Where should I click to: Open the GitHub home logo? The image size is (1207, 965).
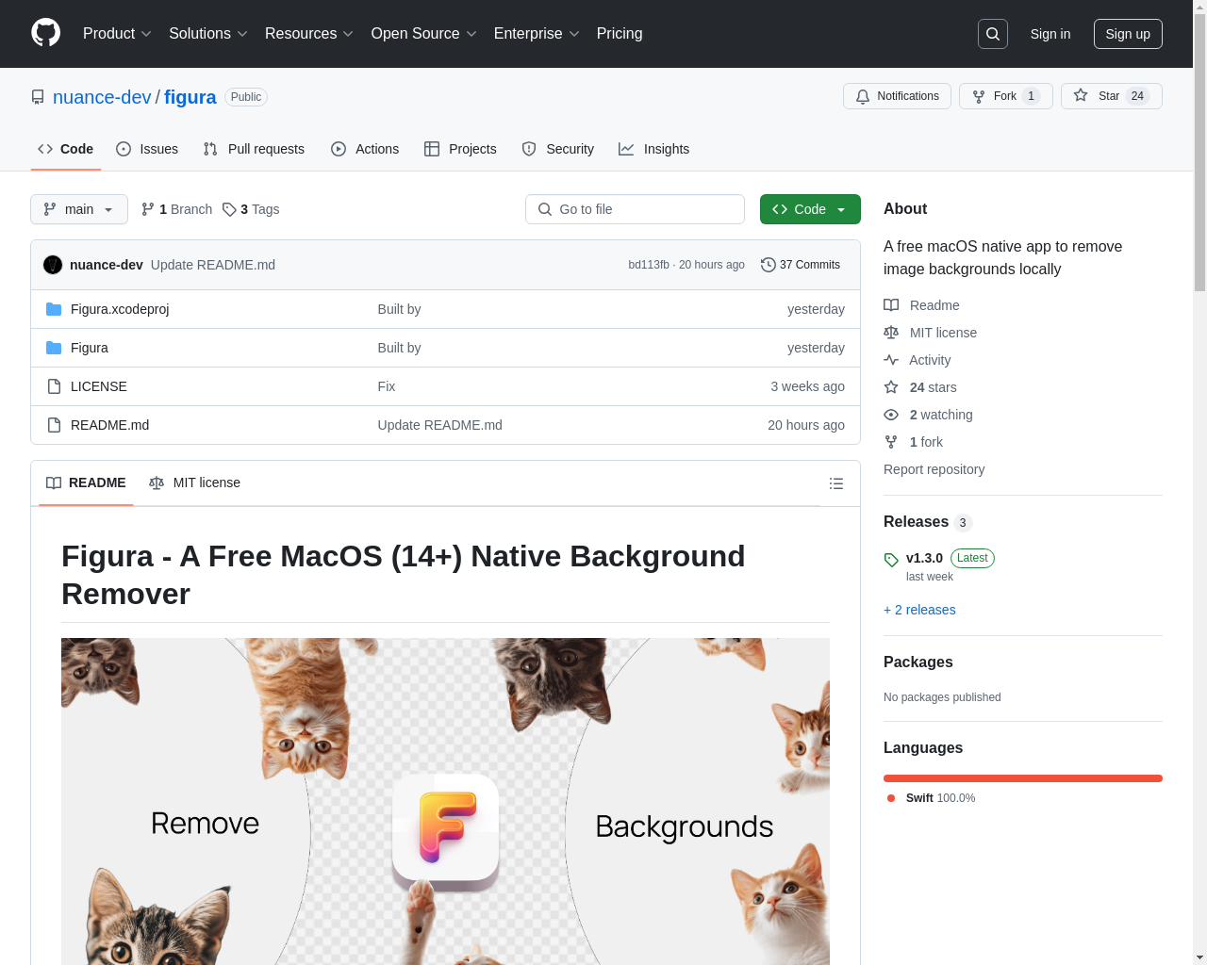pyautogui.click(x=46, y=33)
